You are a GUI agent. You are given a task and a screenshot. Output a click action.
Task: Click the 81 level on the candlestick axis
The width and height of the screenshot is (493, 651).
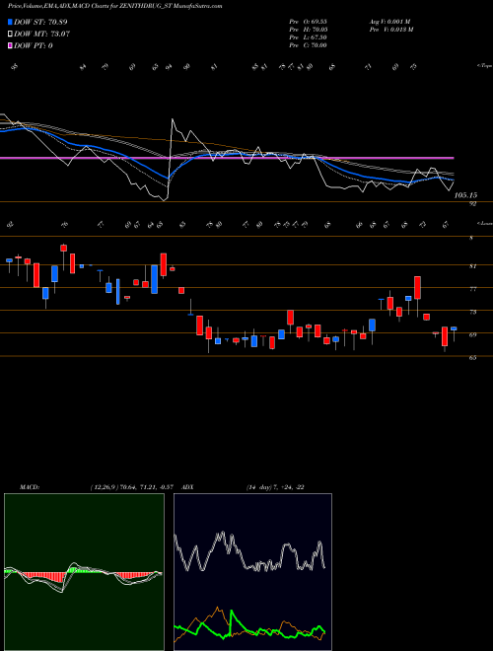click(472, 266)
